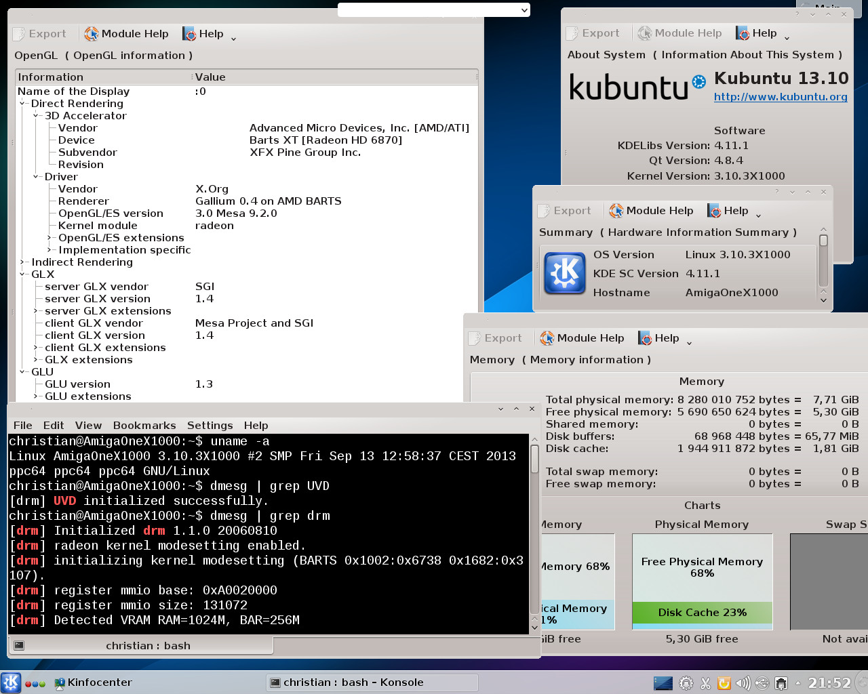The height and width of the screenshot is (694, 868).
Task: Expand the client GLX extensions node
Action: [x=36, y=348]
